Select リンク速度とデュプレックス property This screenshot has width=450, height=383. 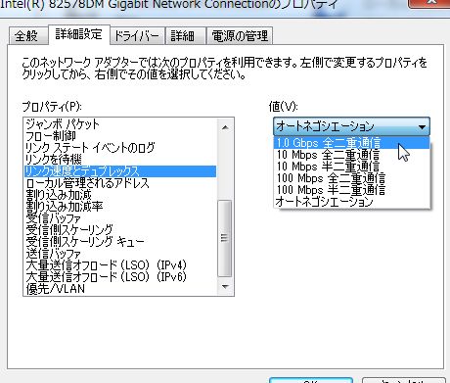pyautogui.click(x=120, y=171)
